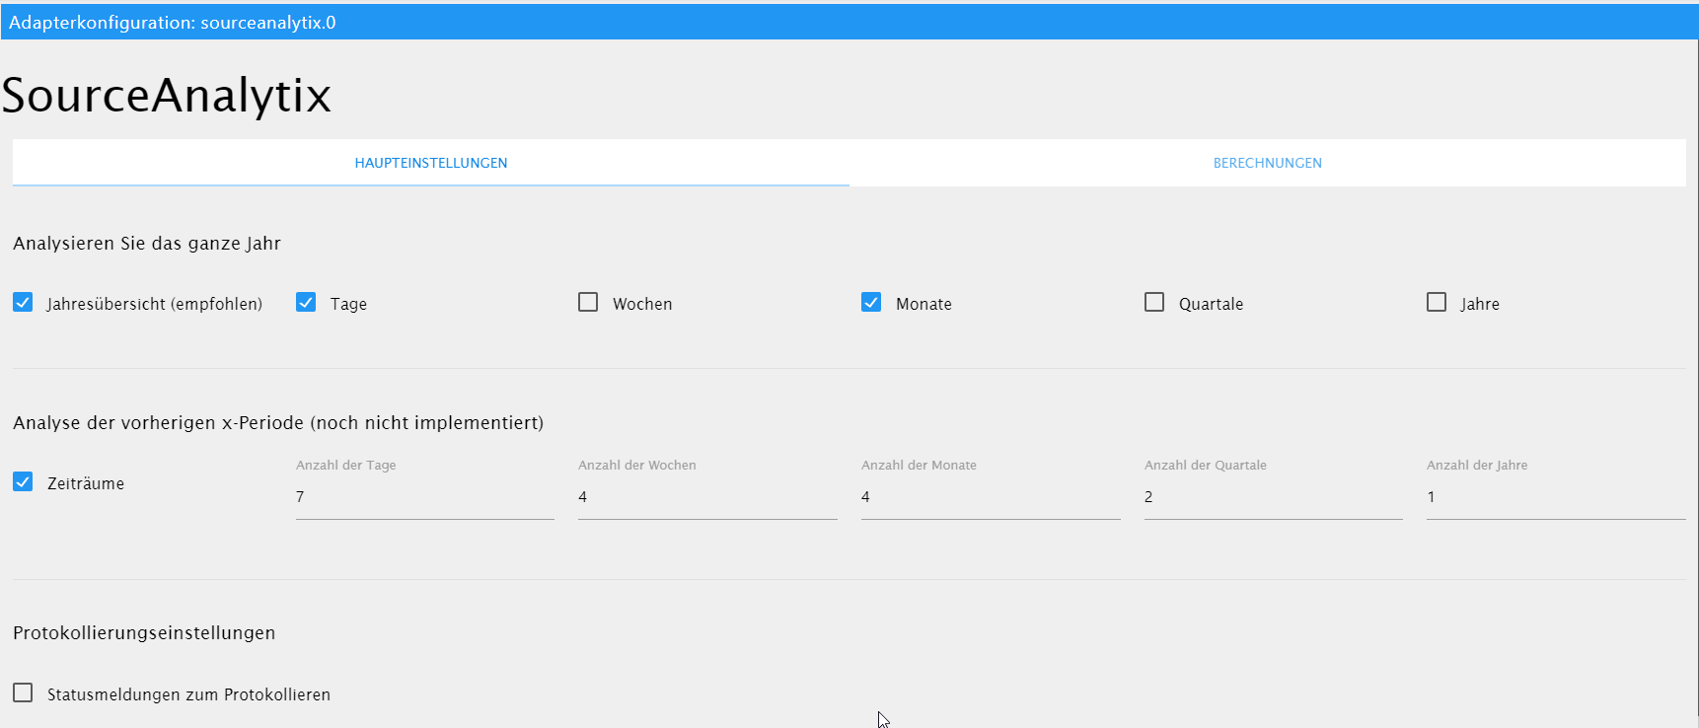Click 'Analysieren Sie das ganze Jahr' heading

147,244
